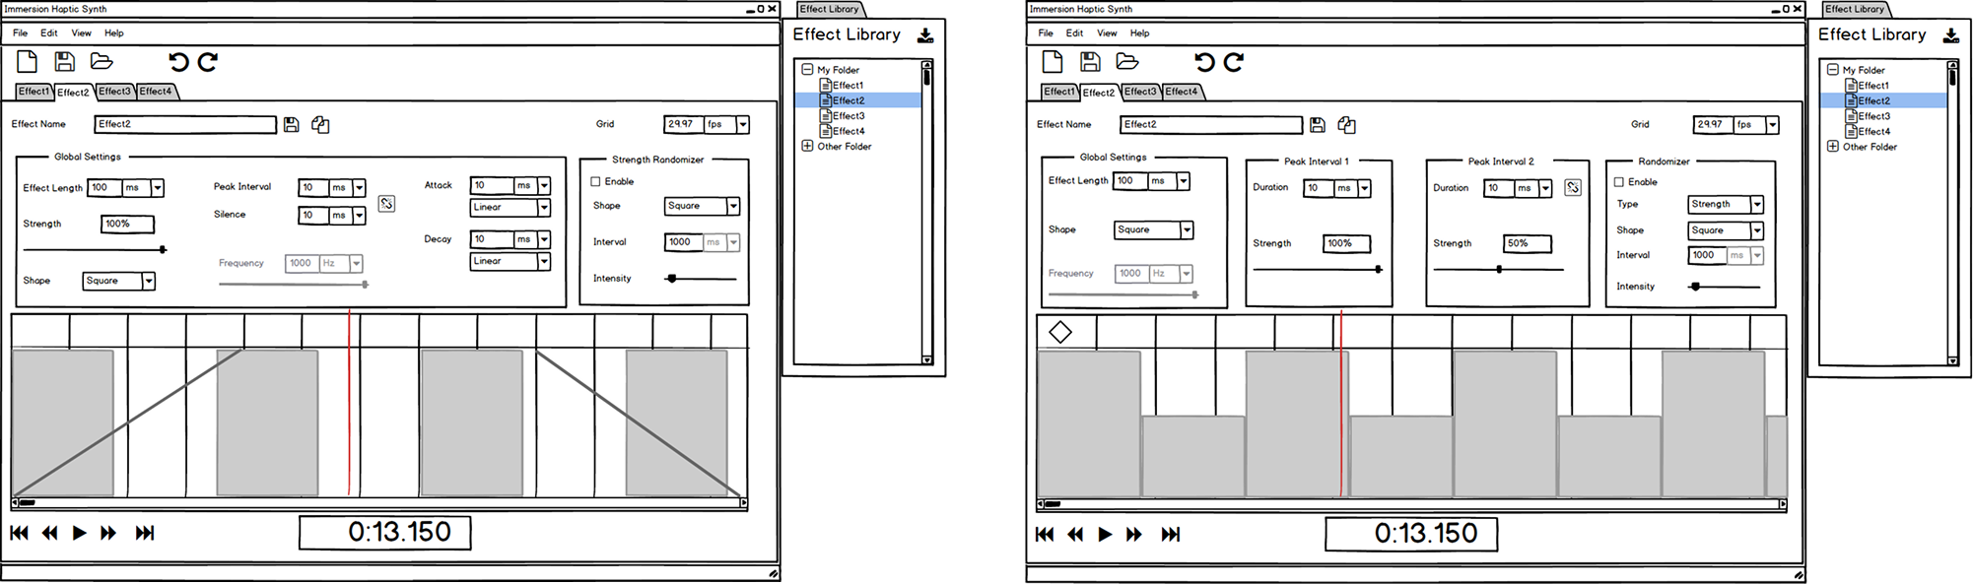Open Silence unit ms dropdown in left window

359,215
